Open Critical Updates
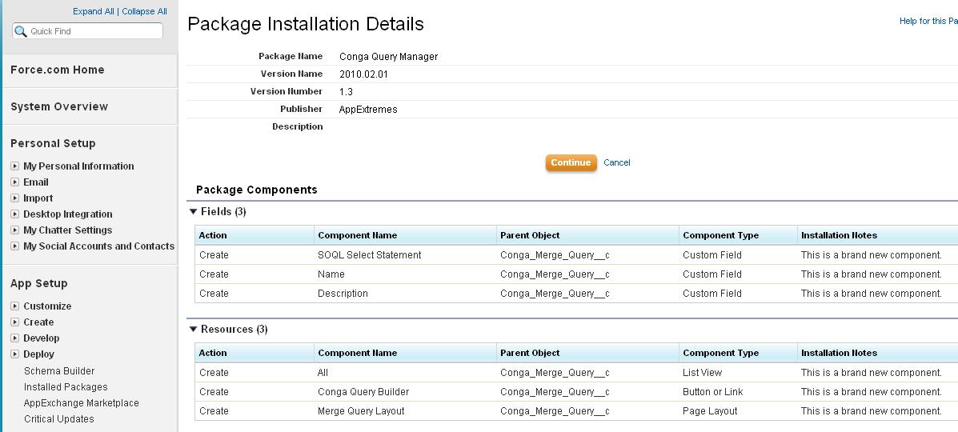This screenshot has height=432, width=958. tap(58, 418)
